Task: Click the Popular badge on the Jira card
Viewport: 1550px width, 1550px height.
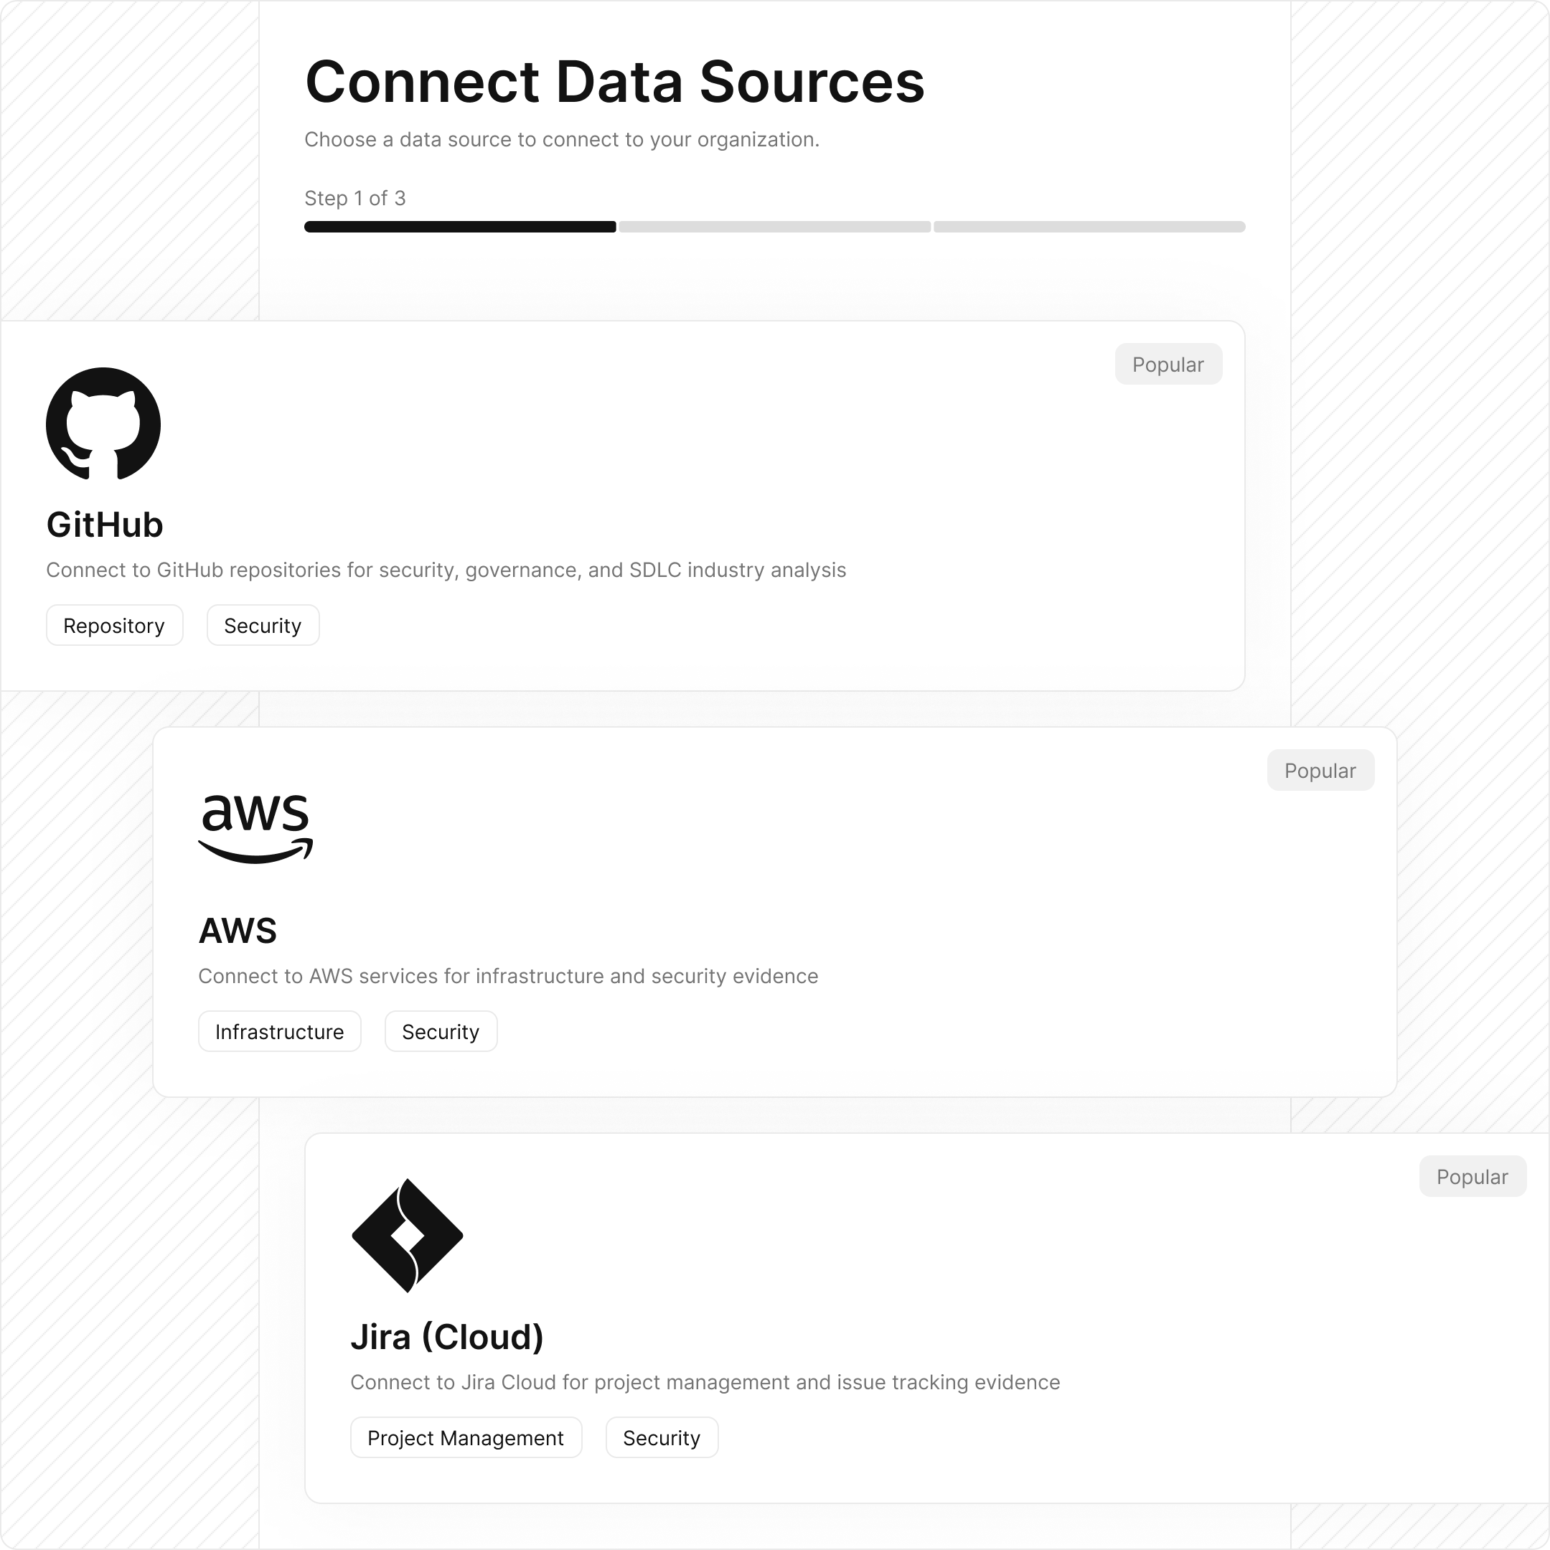Action: tap(1472, 1175)
